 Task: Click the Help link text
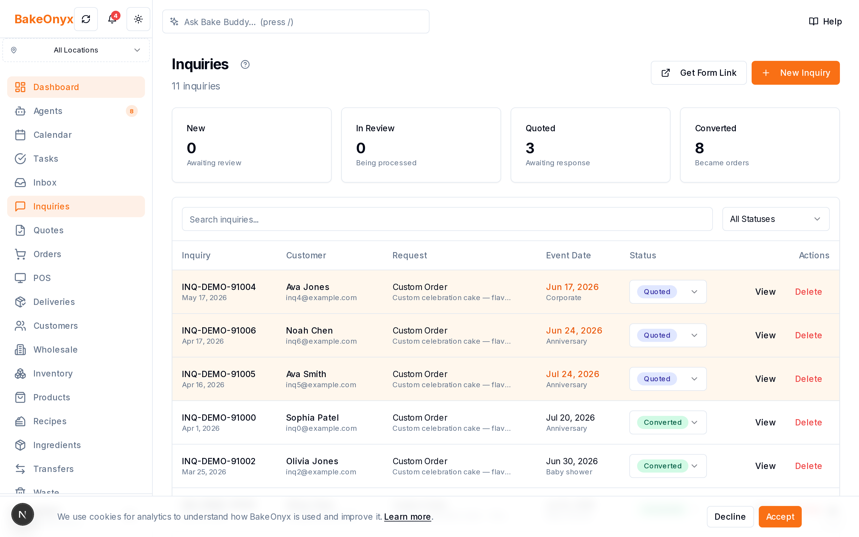tap(832, 22)
